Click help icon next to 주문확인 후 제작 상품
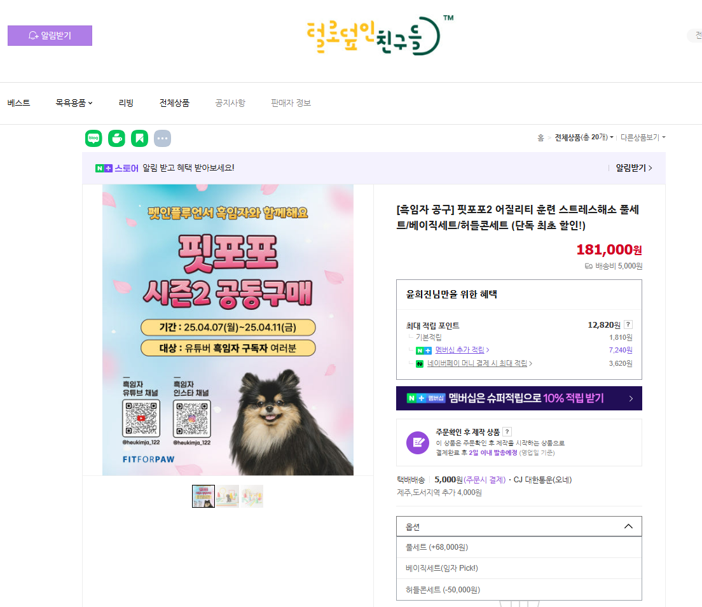702x607 pixels. pos(507,432)
